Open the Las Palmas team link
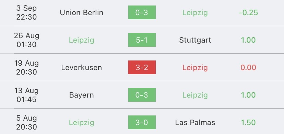The image size is (284, 134). pyautogui.click(x=195, y=123)
